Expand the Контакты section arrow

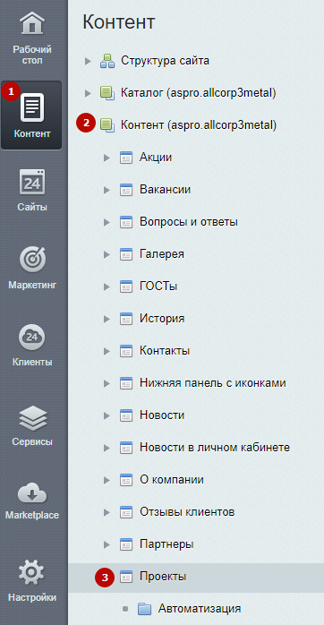[107, 351]
